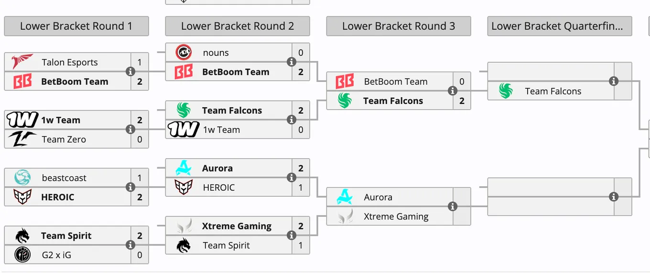This screenshot has height=273, width=650.
Task: Open Team Zero team link
Action: pyautogui.click(x=64, y=139)
